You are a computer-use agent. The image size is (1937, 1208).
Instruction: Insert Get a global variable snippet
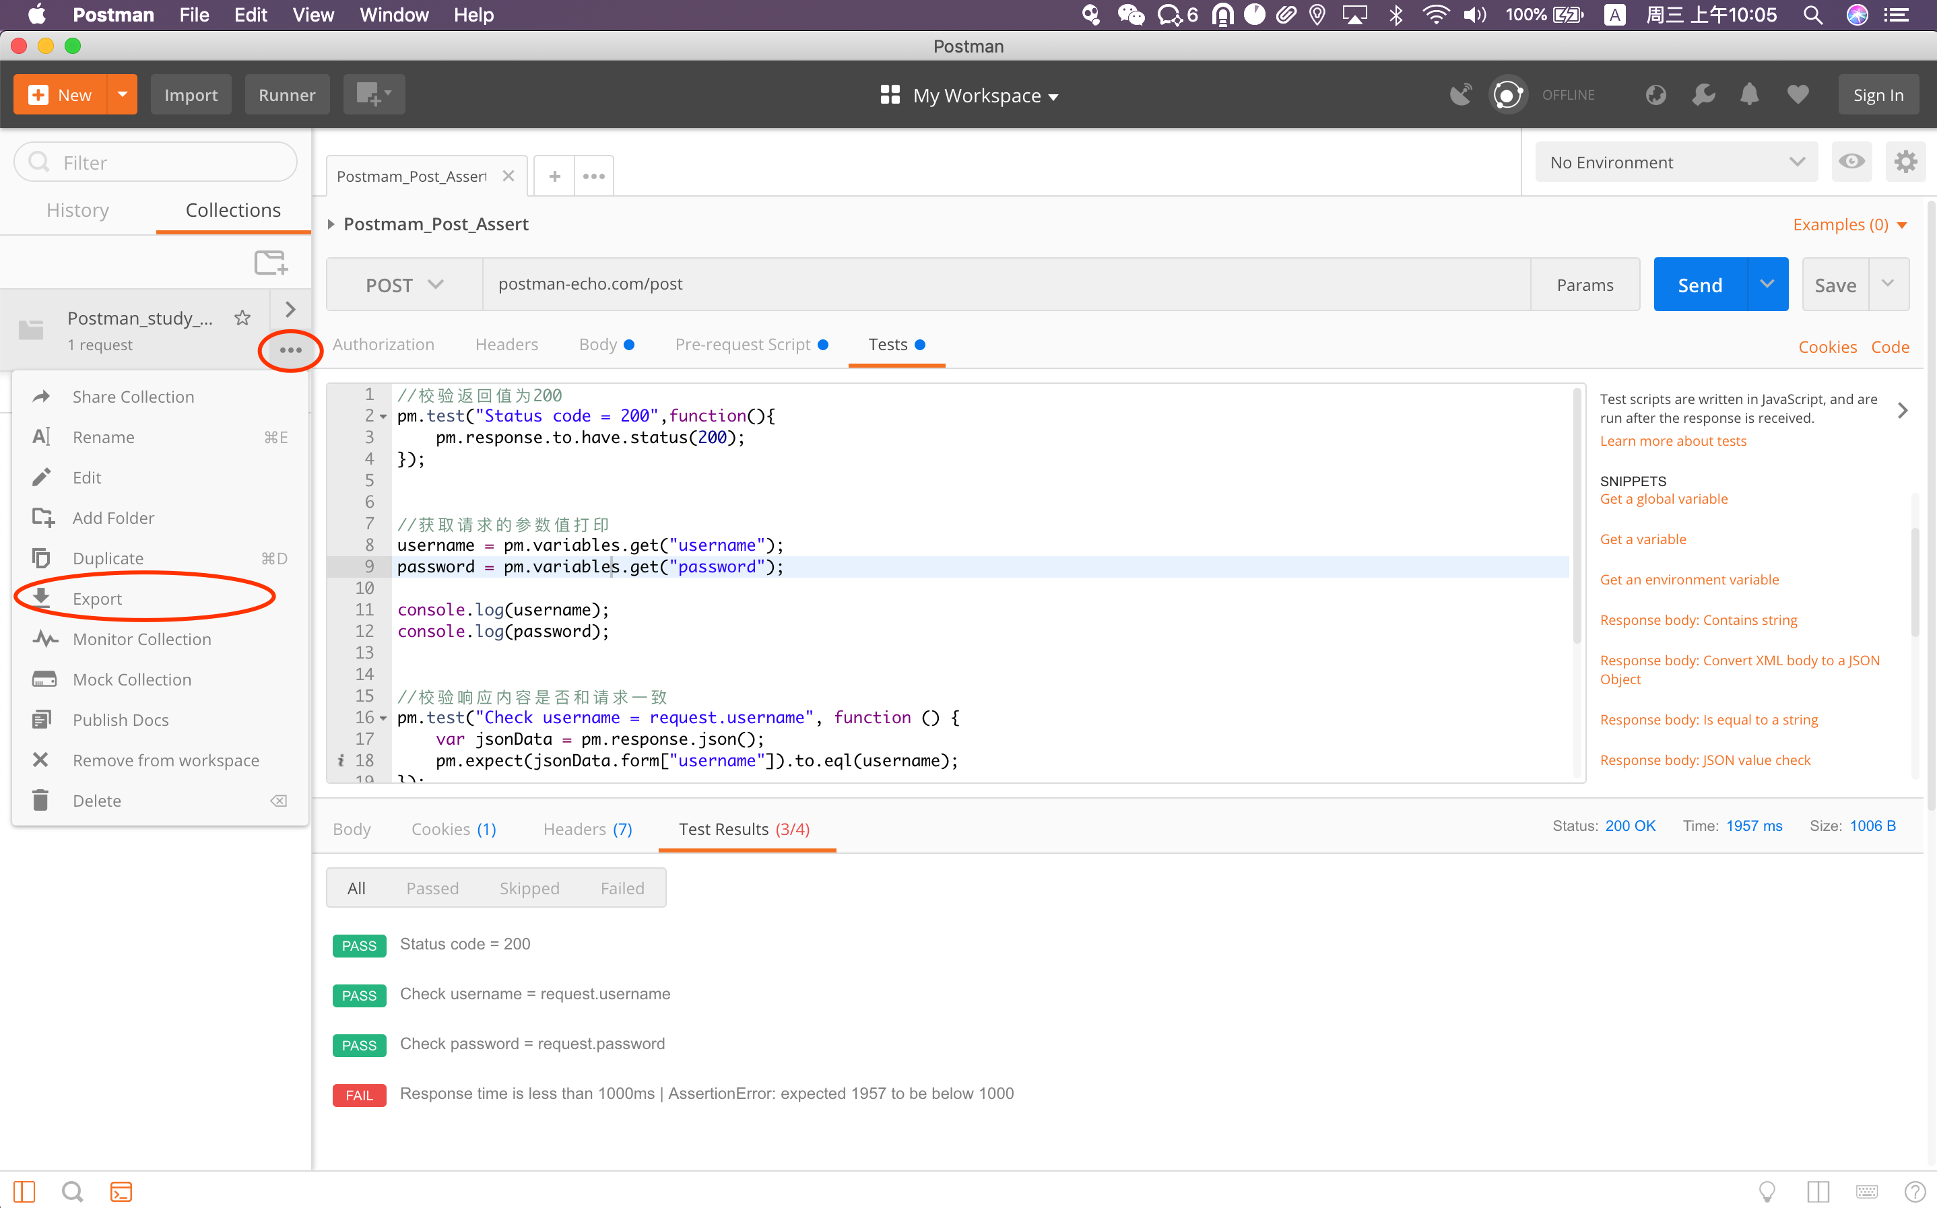(1663, 498)
